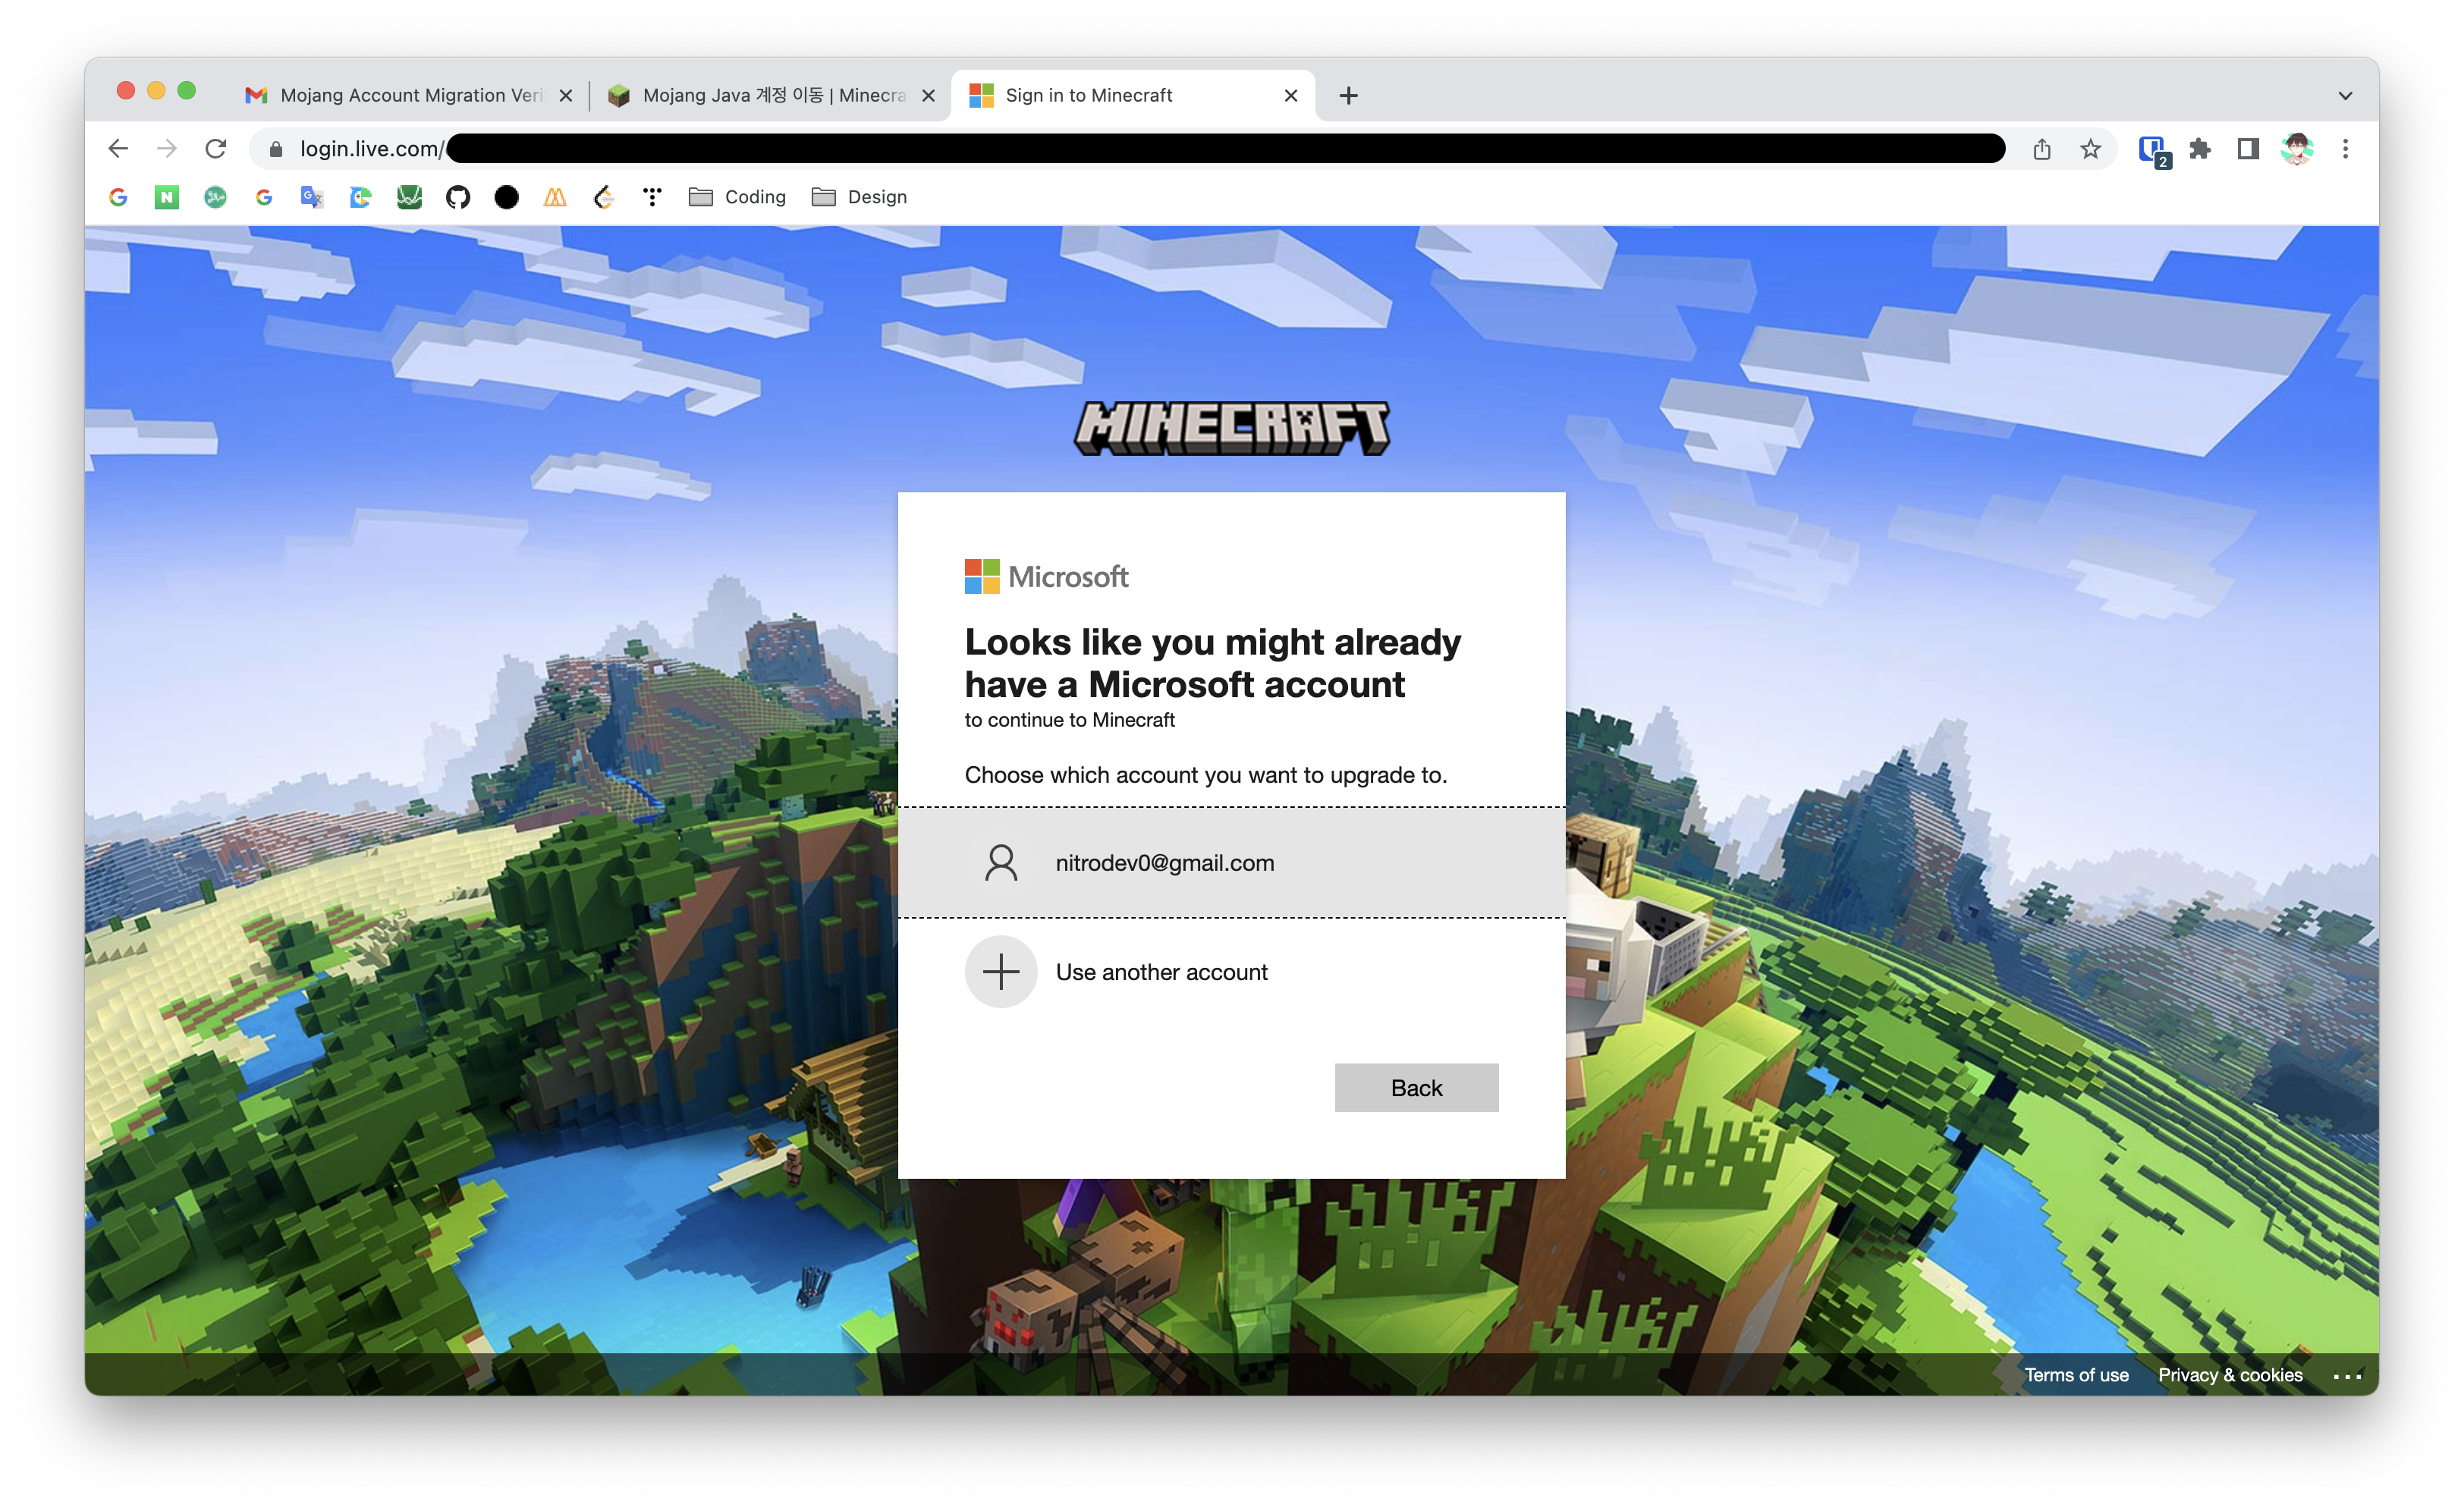Toggle the browser side panel icon
This screenshot has width=2464, height=1508.
click(2247, 149)
